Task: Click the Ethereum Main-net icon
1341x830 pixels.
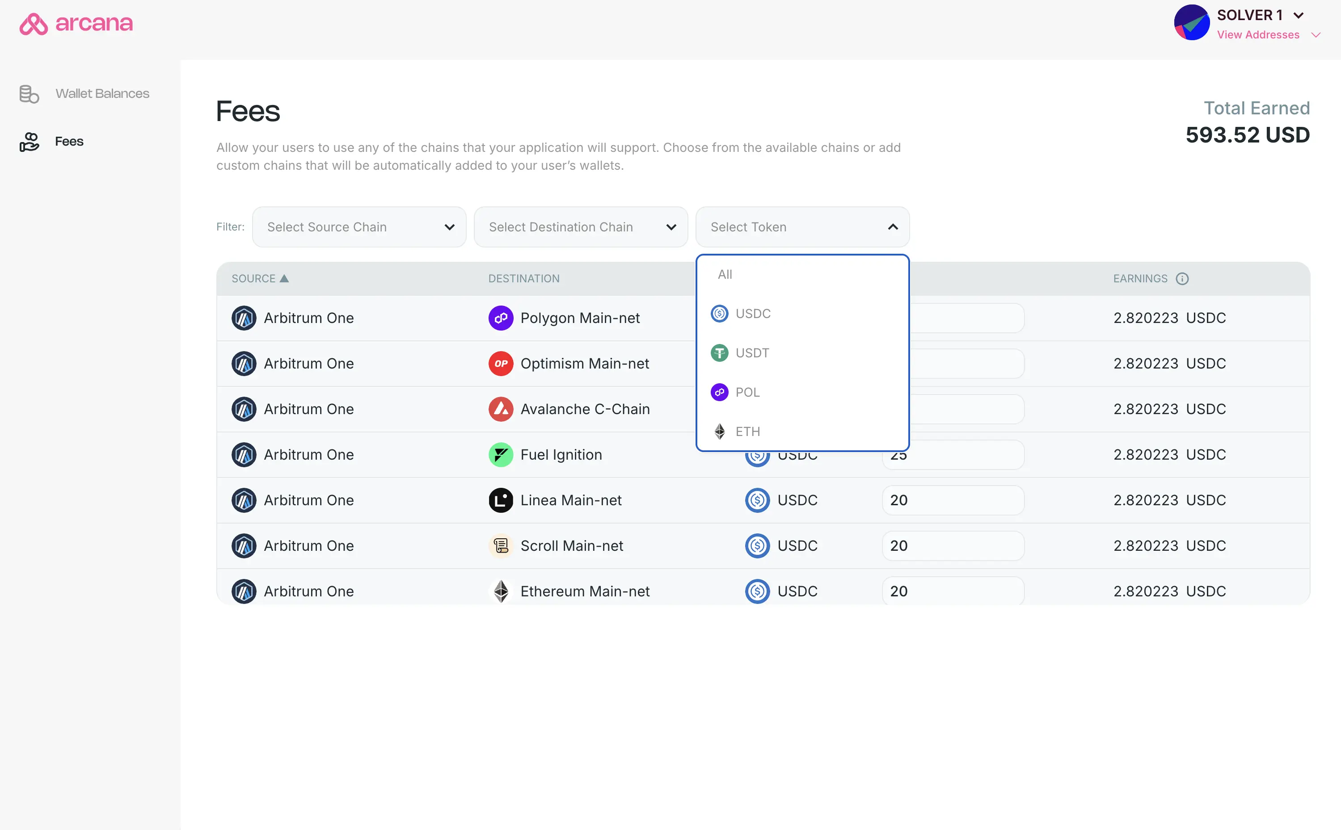Action: pos(501,592)
